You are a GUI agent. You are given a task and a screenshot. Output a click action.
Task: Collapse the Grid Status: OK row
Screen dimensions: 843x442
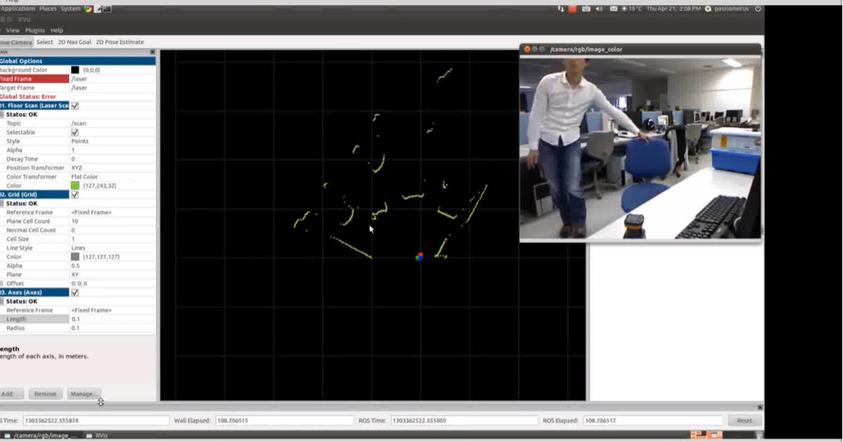(2, 203)
